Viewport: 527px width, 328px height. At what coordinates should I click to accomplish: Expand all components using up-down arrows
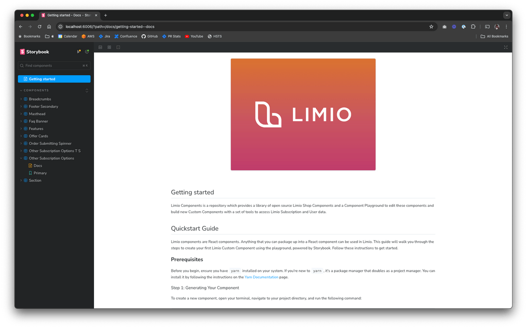click(87, 90)
